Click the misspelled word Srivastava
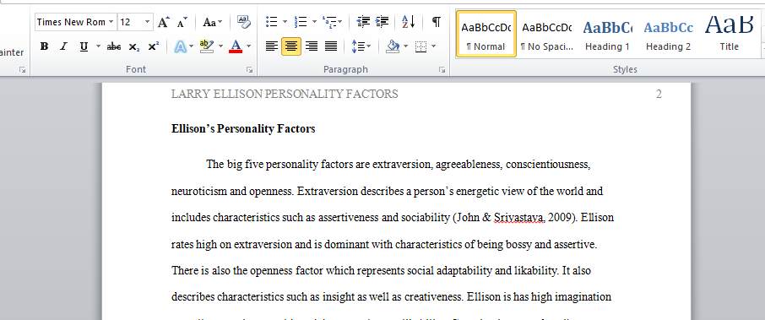This screenshot has width=765, height=320. (x=519, y=218)
